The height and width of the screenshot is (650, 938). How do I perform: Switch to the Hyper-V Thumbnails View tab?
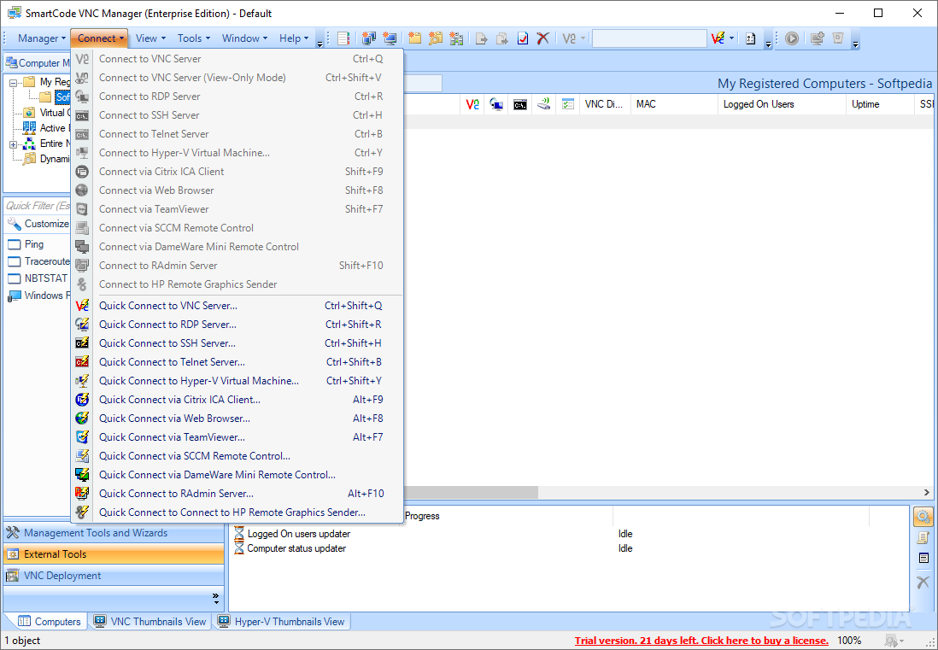tap(281, 621)
